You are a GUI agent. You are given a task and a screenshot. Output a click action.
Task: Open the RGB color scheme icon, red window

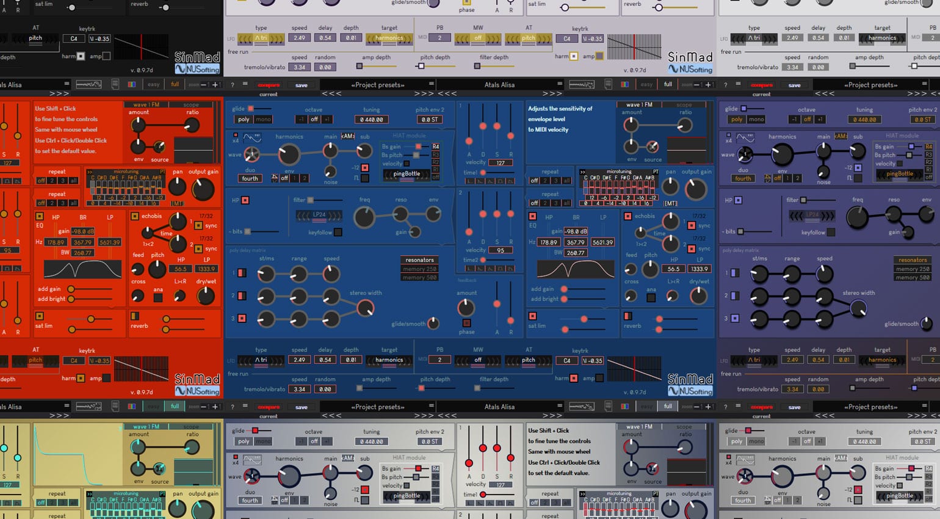coord(131,84)
